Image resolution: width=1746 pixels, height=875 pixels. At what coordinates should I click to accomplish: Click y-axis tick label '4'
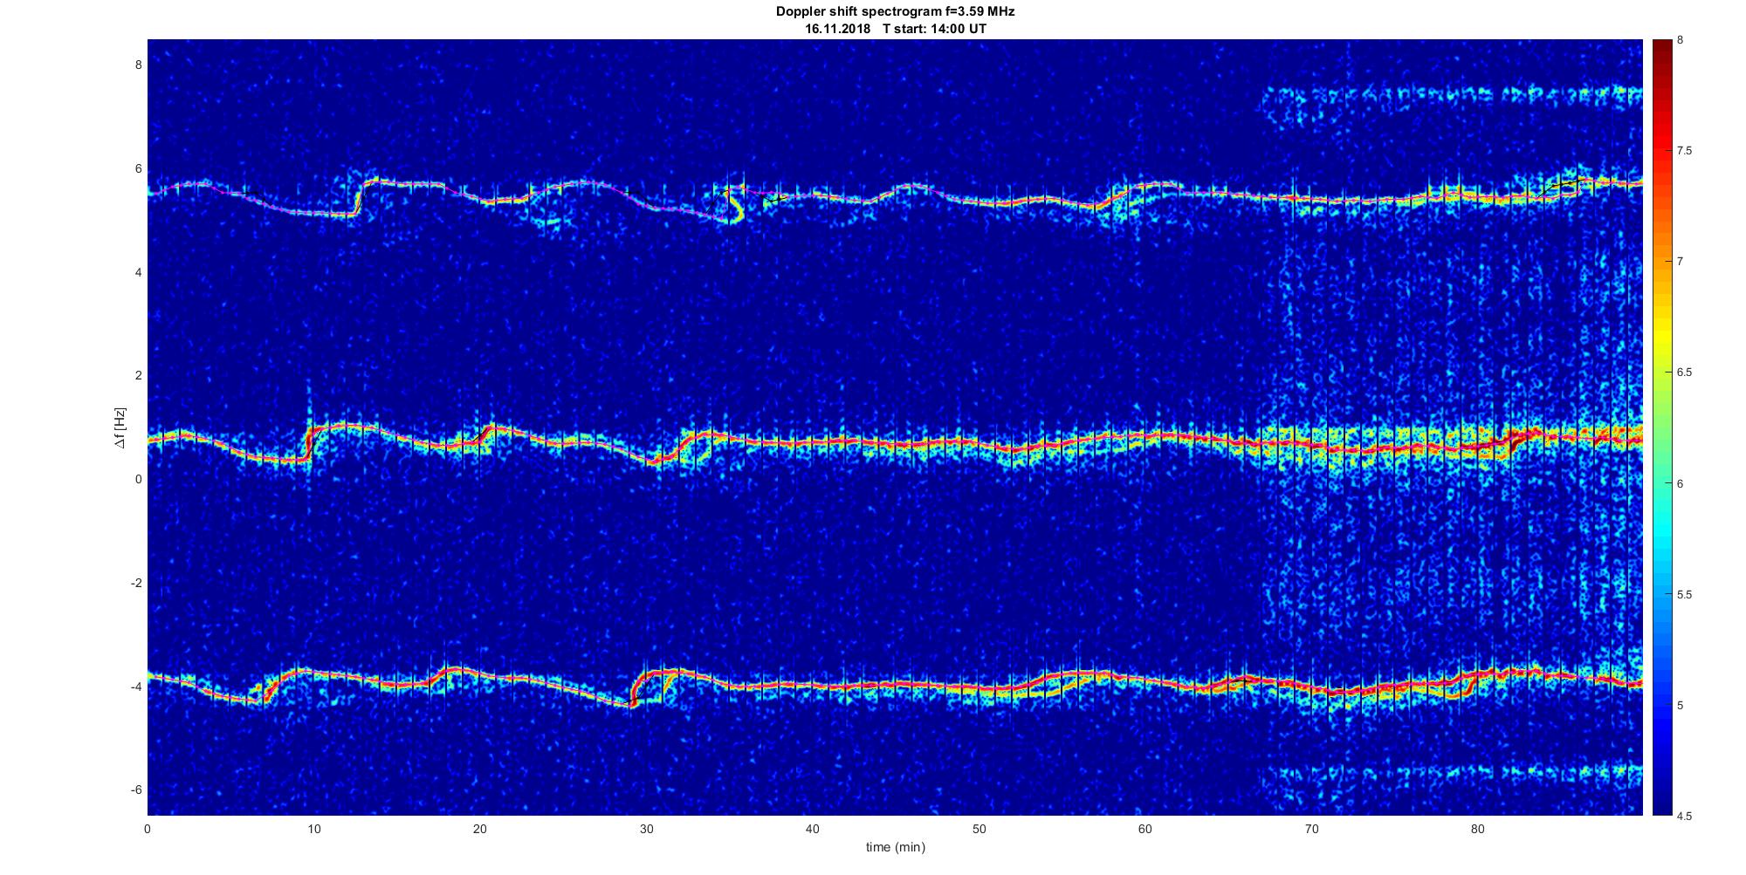pyautogui.click(x=138, y=272)
